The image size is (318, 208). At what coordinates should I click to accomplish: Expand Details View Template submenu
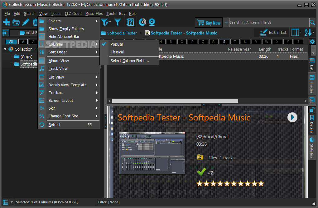(69, 85)
